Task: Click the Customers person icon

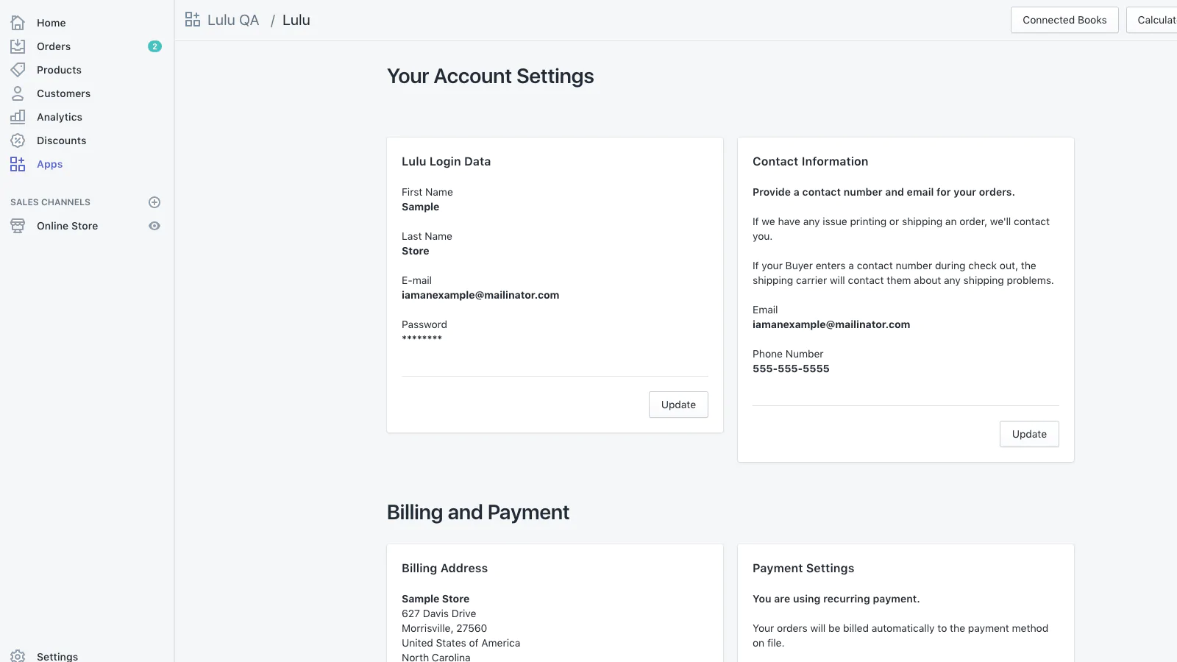Action: tap(18, 93)
